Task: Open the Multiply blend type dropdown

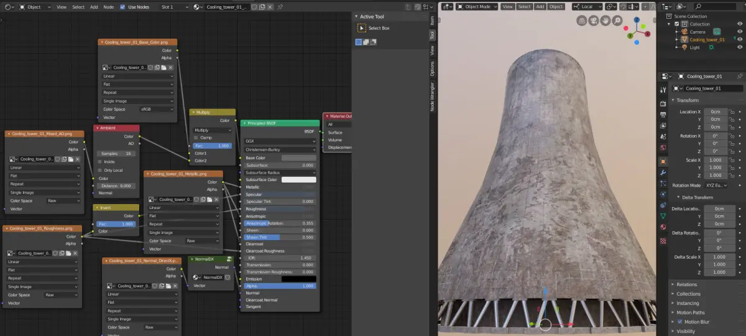Action: click(x=212, y=130)
